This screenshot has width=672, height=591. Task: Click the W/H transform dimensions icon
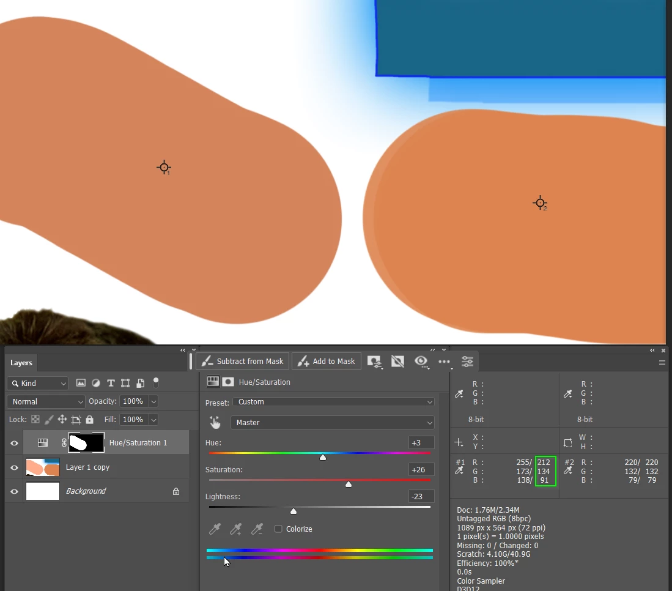click(567, 442)
